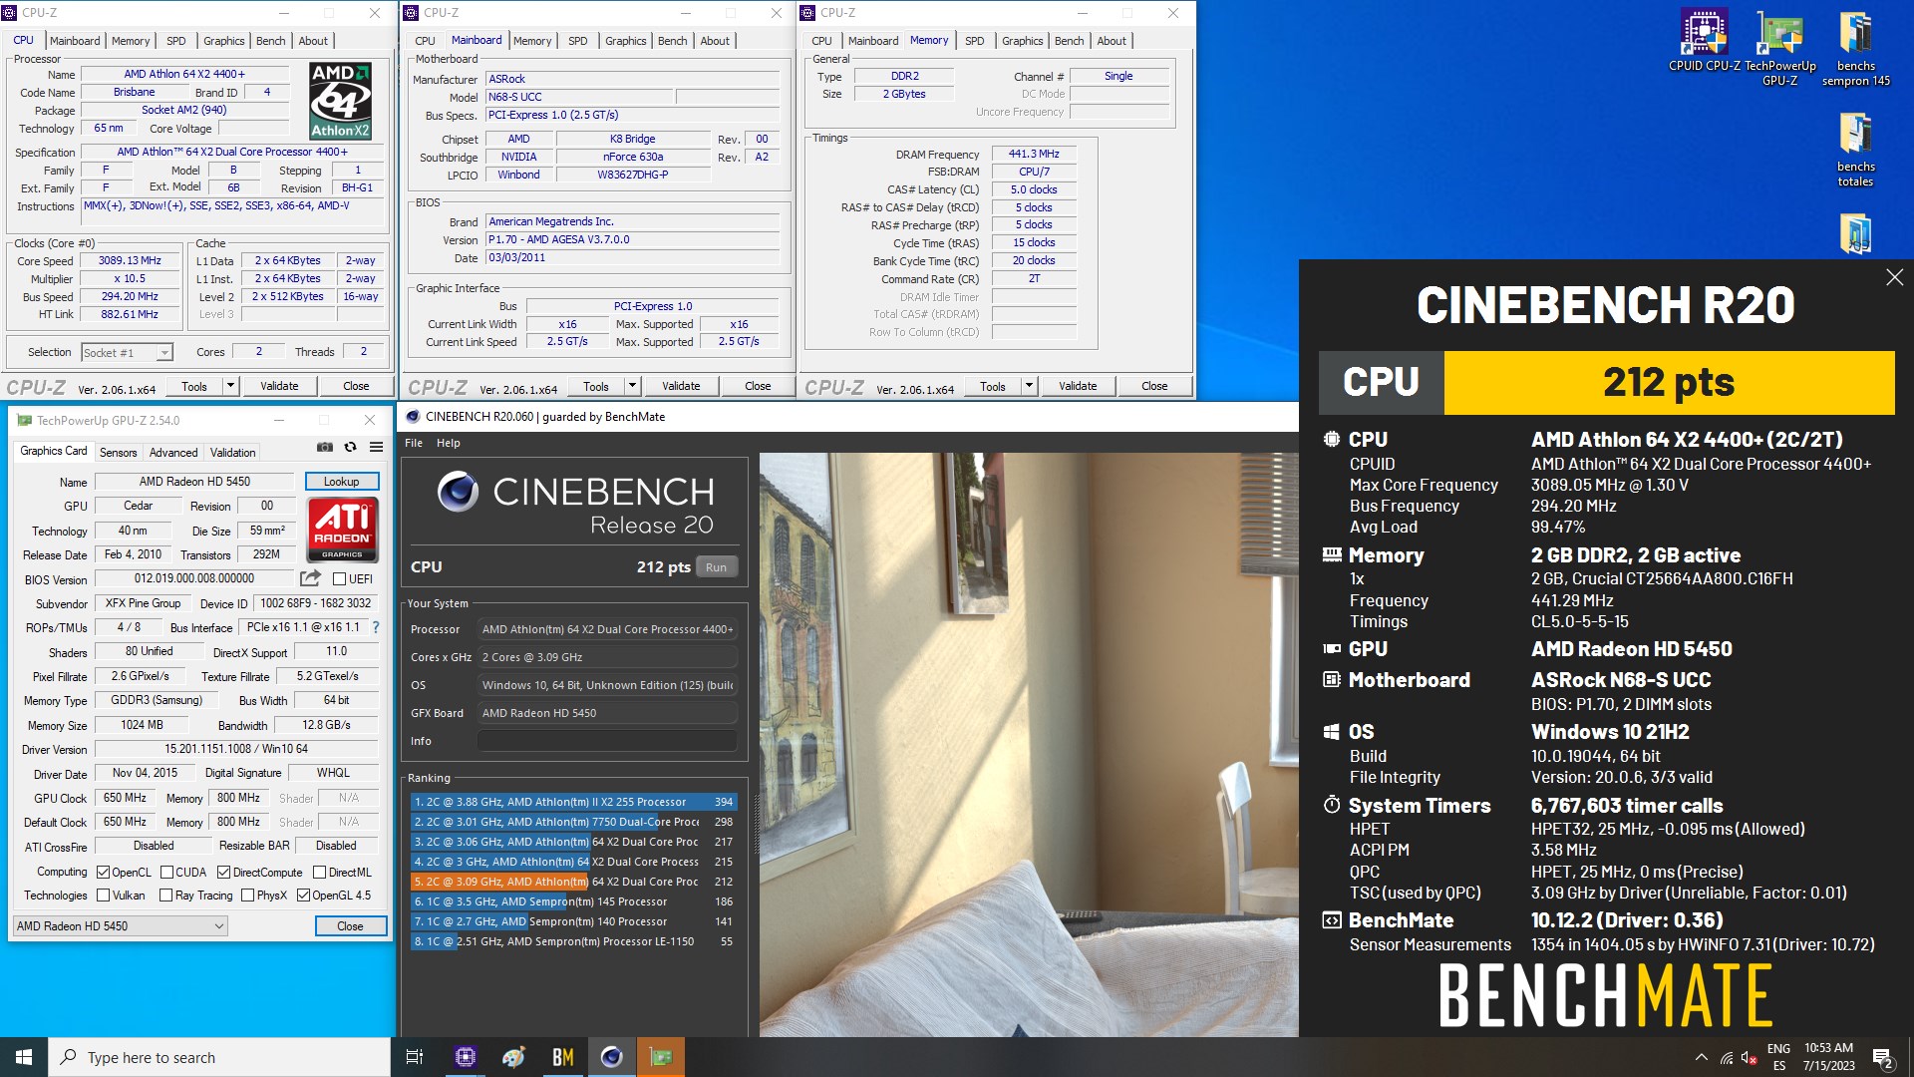
Task: Open TechPowerUp GPU-Z desktop shortcut
Action: (x=1779, y=48)
